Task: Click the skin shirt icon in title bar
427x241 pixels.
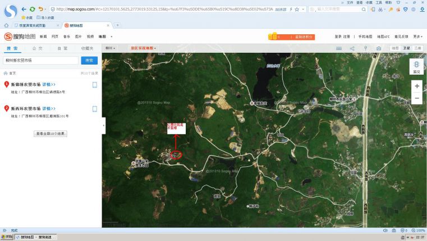Action: click(398, 2)
